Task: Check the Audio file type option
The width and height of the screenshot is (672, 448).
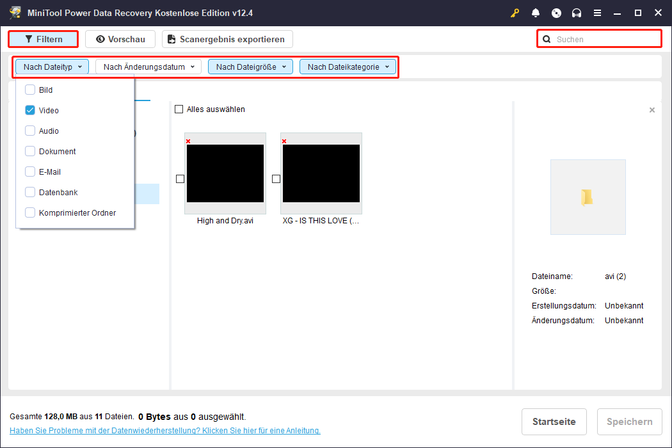Action: pyautogui.click(x=30, y=131)
